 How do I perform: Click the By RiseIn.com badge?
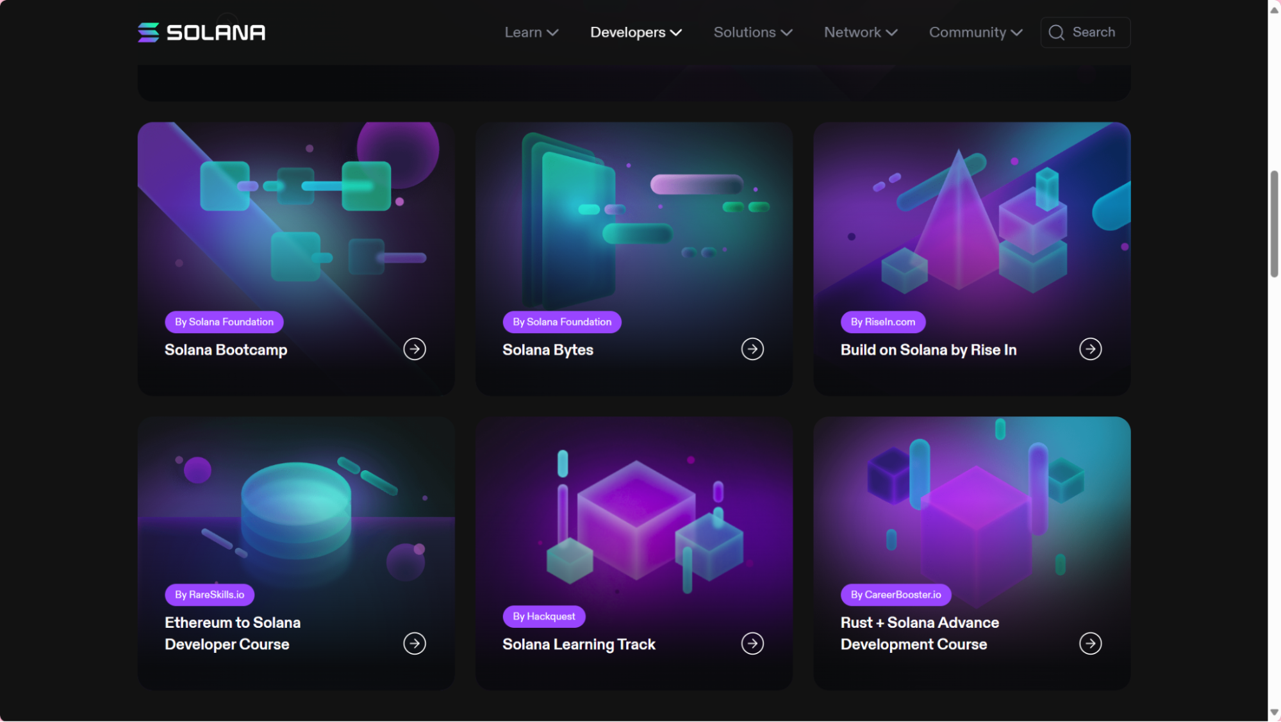click(x=882, y=322)
